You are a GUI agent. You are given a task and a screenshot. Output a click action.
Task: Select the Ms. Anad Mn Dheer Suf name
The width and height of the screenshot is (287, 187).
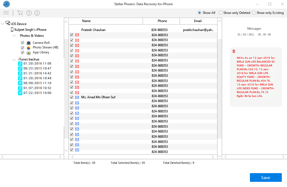click(98, 97)
